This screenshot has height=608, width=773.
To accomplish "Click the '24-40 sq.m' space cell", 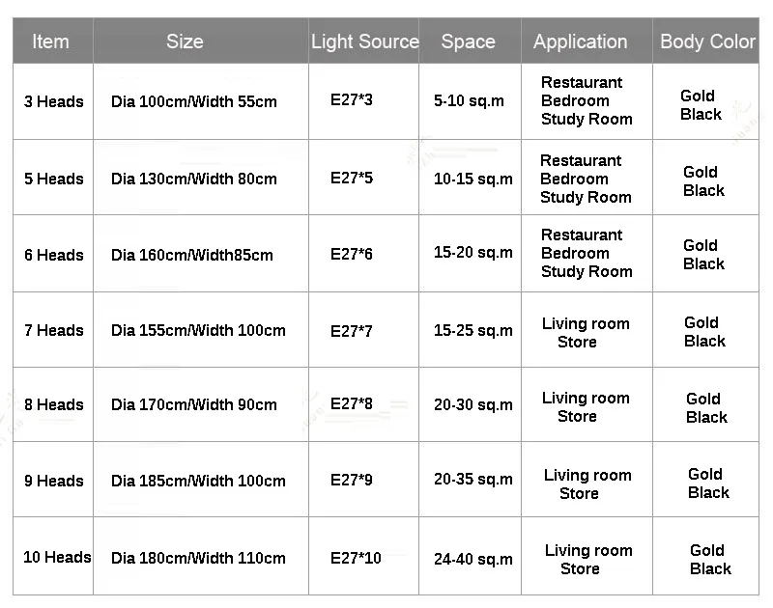I will [470, 557].
